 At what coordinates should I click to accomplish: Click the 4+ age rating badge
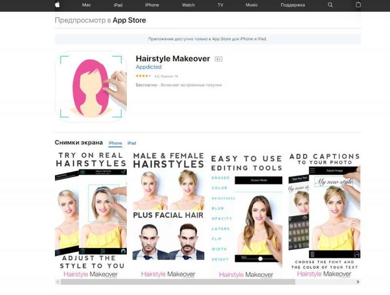[x=218, y=59]
